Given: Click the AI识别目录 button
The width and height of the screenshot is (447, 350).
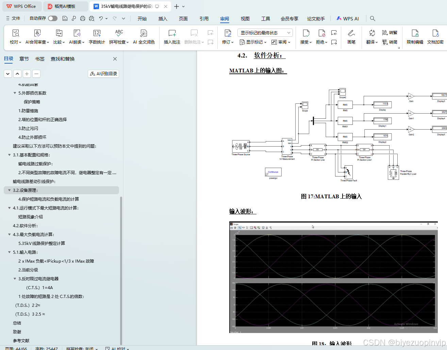Looking at the screenshot, I should 103,73.
